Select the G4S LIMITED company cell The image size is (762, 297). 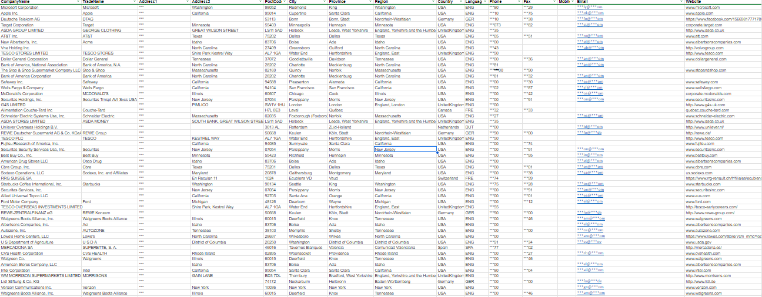[41, 105]
